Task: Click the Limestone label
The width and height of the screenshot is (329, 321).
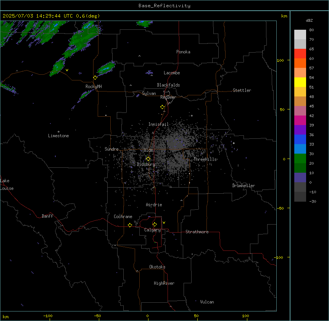Action: (x=58, y=136)
